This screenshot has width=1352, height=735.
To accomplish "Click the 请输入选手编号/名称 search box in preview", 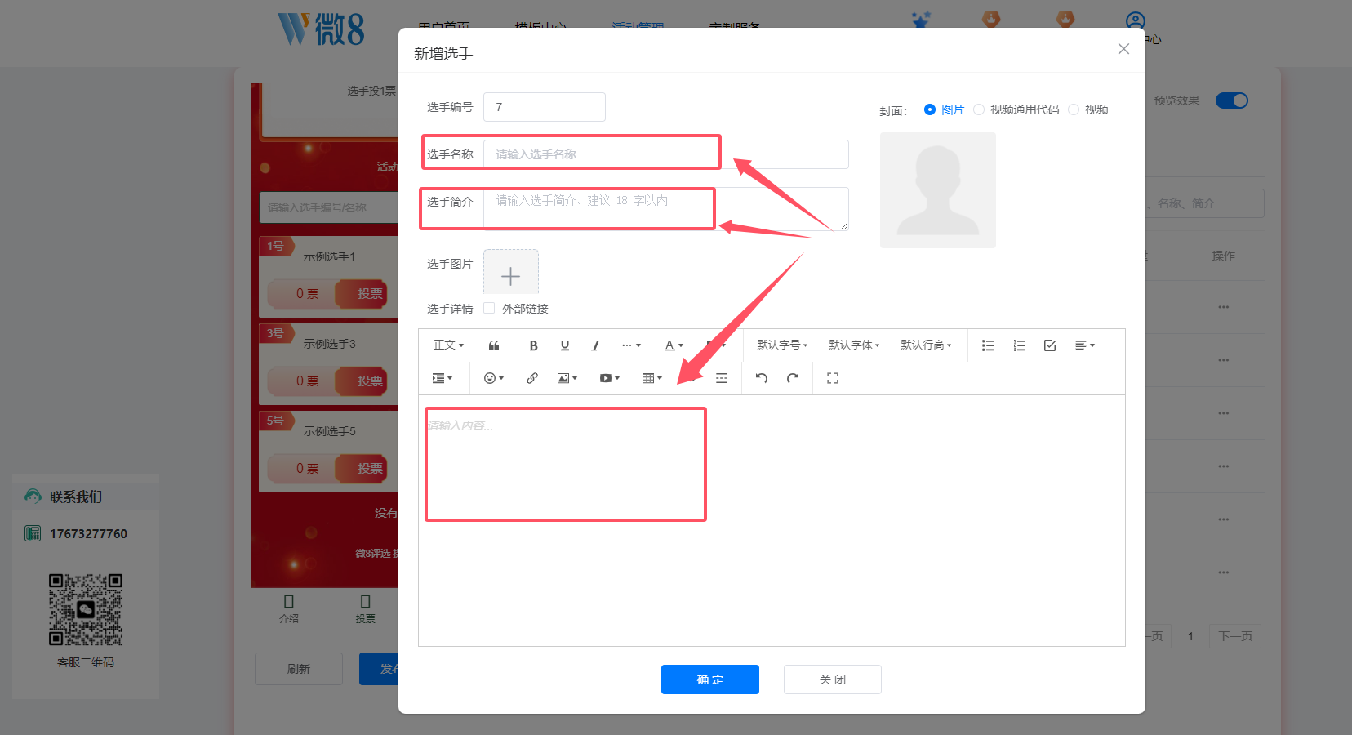I will click(329, 207).
